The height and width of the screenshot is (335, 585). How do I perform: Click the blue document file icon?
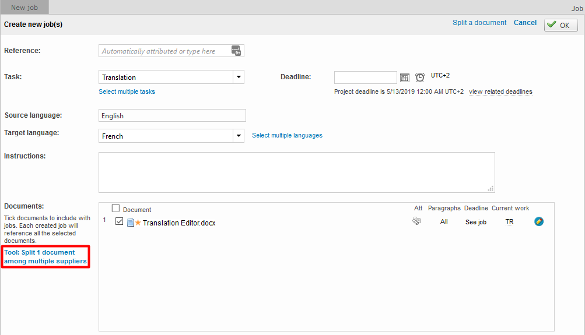click(131, 223)
